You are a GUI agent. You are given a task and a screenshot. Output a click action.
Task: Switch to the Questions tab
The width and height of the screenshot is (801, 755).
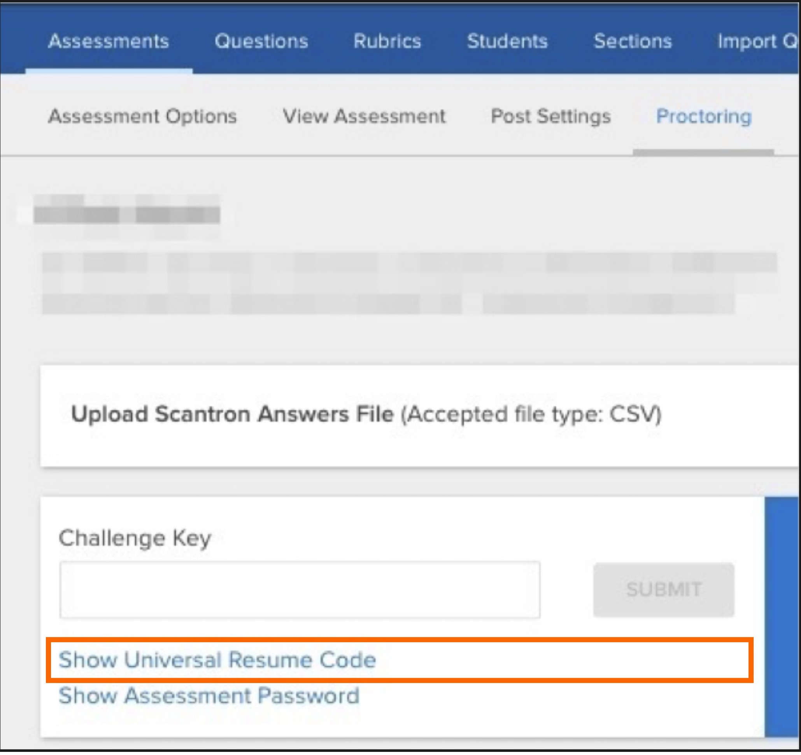pyautogui.click(x=261, y=41)
